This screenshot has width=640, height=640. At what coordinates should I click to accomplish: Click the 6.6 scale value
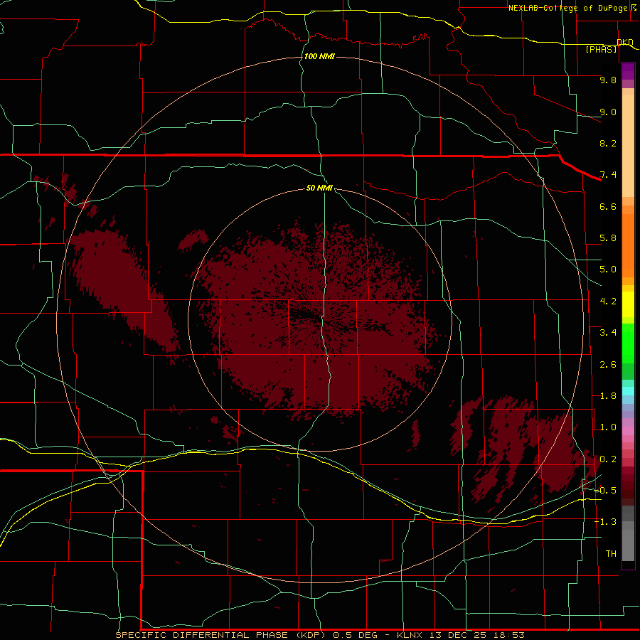pos(608,206)
